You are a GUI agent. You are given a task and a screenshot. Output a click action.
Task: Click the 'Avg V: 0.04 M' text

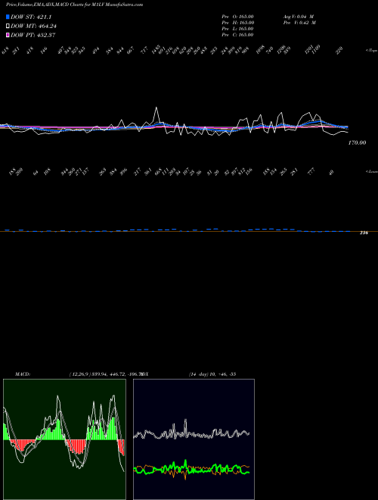tap(299, 16)
